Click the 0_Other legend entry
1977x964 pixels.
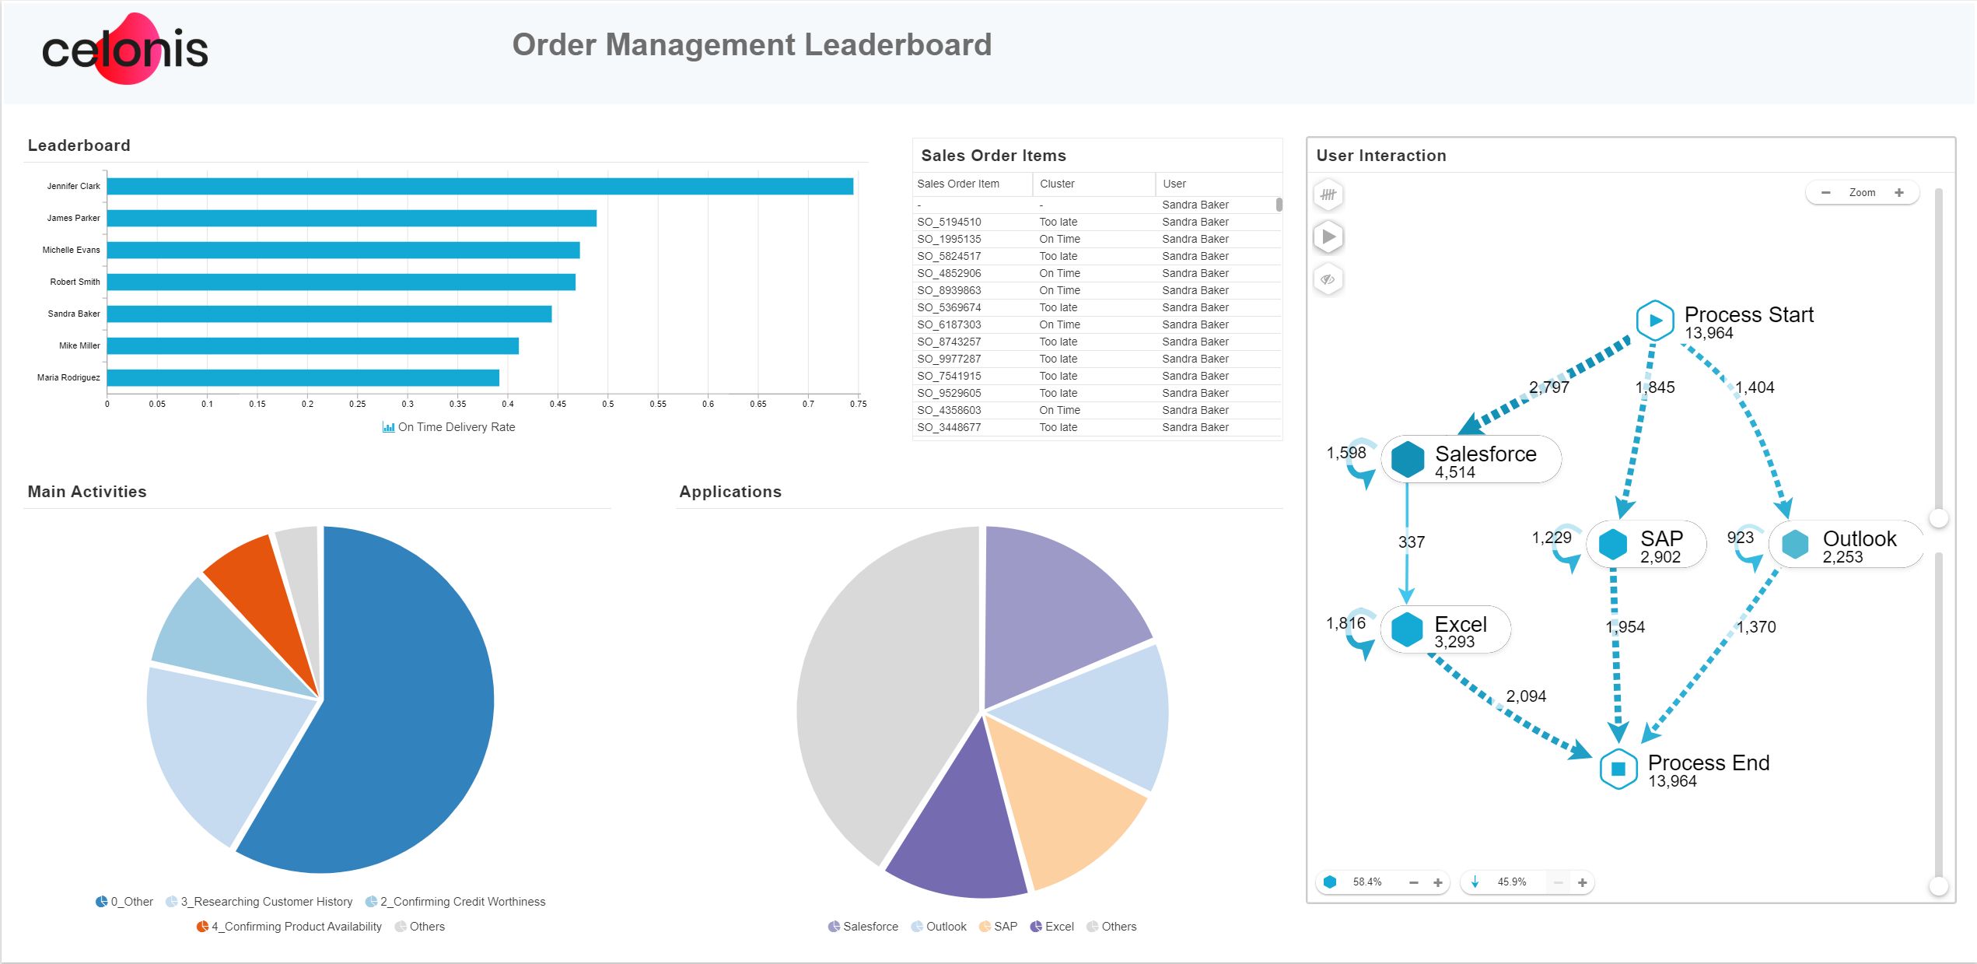click(124, 902)
